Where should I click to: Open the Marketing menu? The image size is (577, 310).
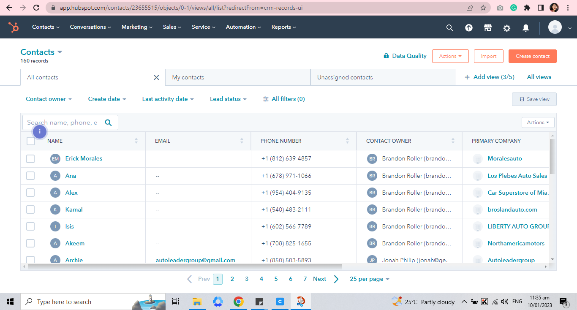(137, 27)
